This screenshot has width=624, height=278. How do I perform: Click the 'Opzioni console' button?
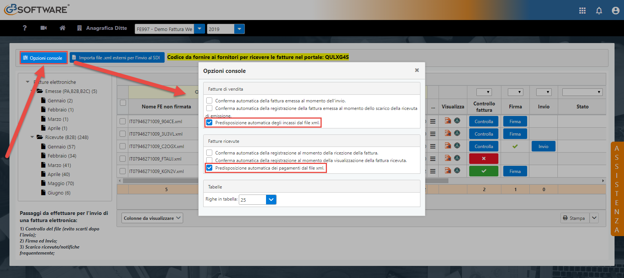(x=43, y=58)
